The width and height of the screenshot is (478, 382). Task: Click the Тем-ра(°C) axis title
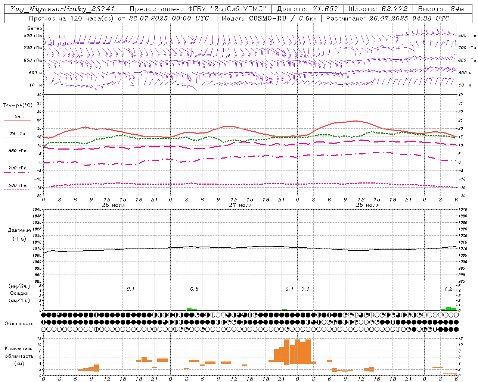(x=18, y=106)
